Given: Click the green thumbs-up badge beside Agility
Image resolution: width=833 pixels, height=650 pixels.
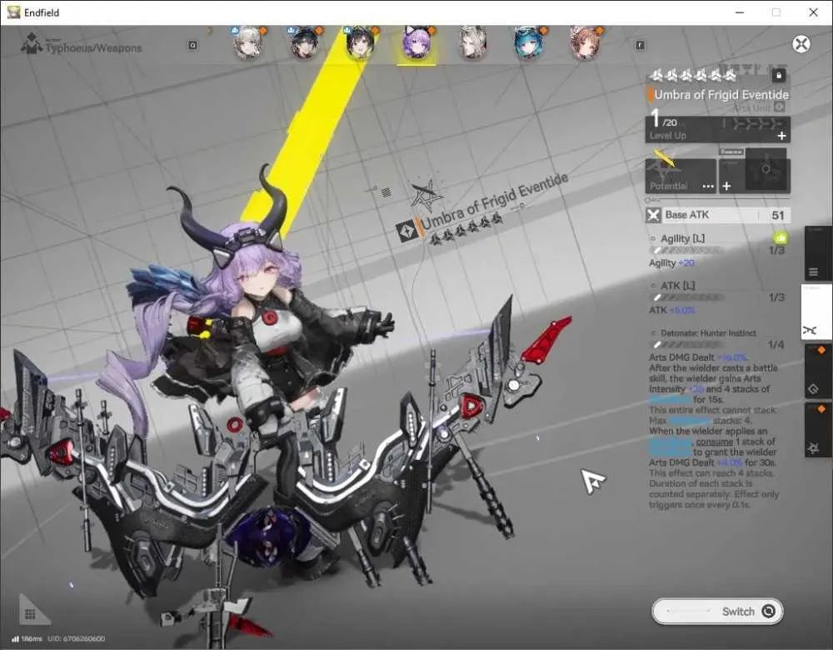Looking at the screenshot, I should 781,237.
